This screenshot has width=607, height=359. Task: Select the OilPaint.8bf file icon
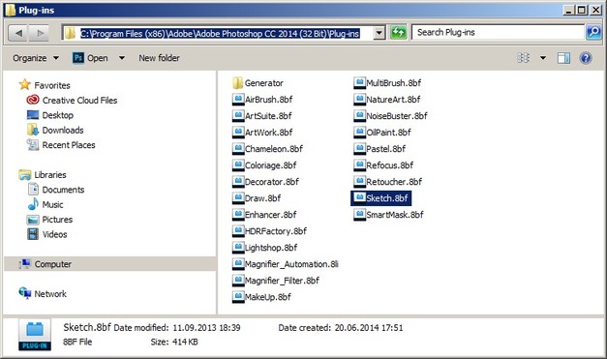[x=359, y=133]
